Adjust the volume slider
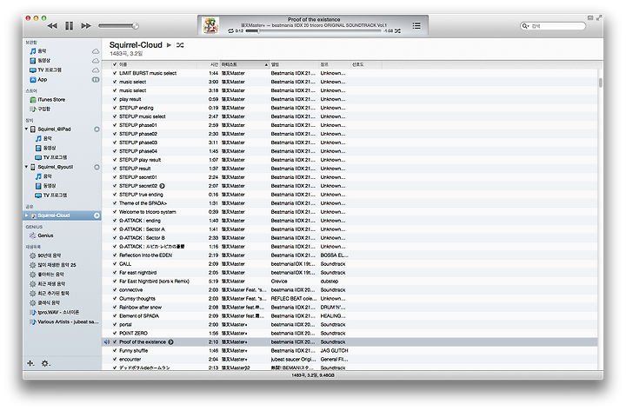 point(118,26)
